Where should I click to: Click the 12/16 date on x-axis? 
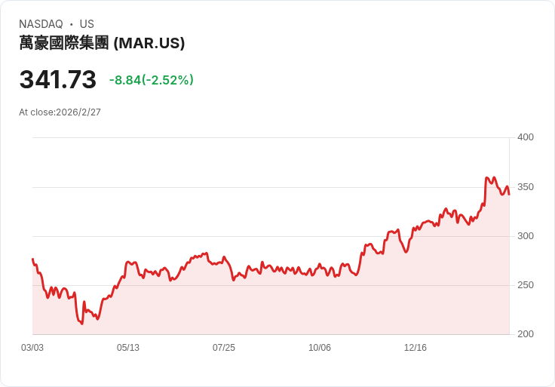(x=415, y=348)
